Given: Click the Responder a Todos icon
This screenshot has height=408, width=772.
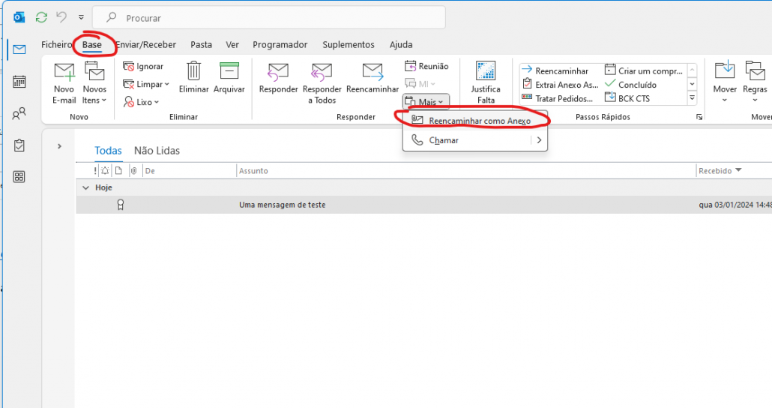Looking at the screenshot, I should (x=321, y=73).
